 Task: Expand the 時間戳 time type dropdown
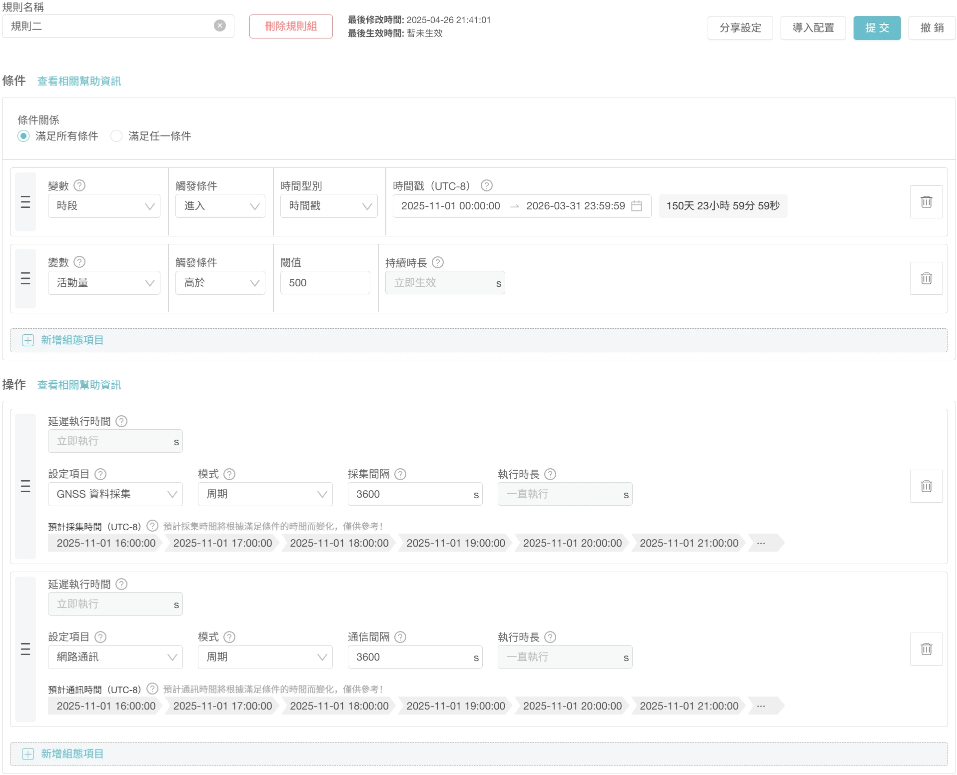(x=328, y=206)
